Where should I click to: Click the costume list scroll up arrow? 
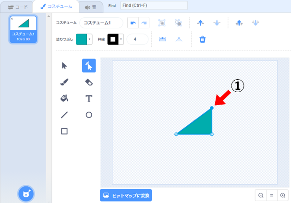[48, 16]
